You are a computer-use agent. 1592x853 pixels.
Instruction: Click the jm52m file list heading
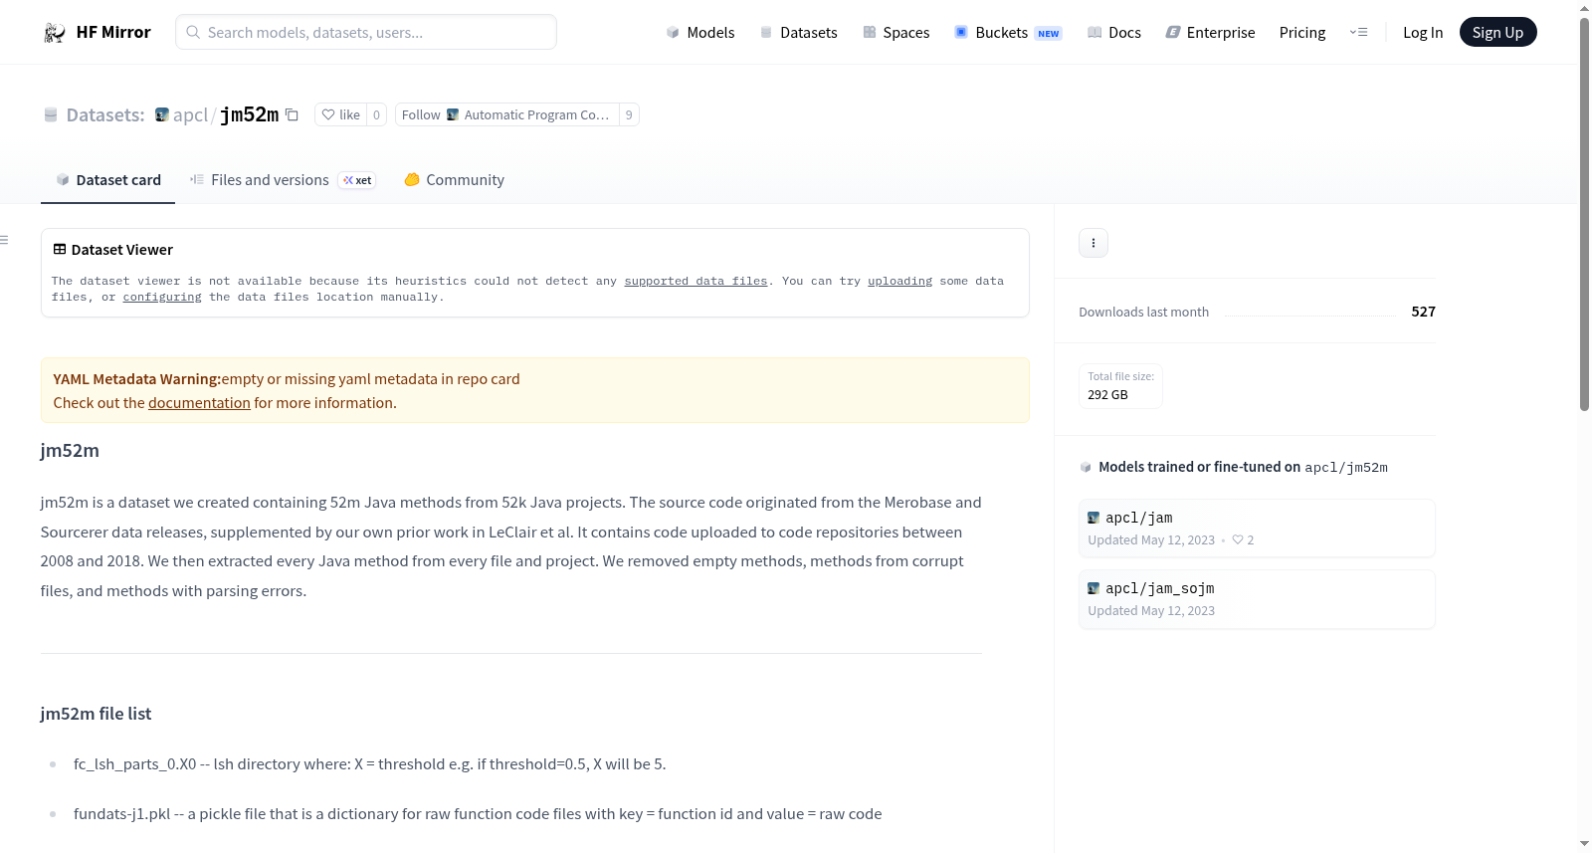point(96,715)
